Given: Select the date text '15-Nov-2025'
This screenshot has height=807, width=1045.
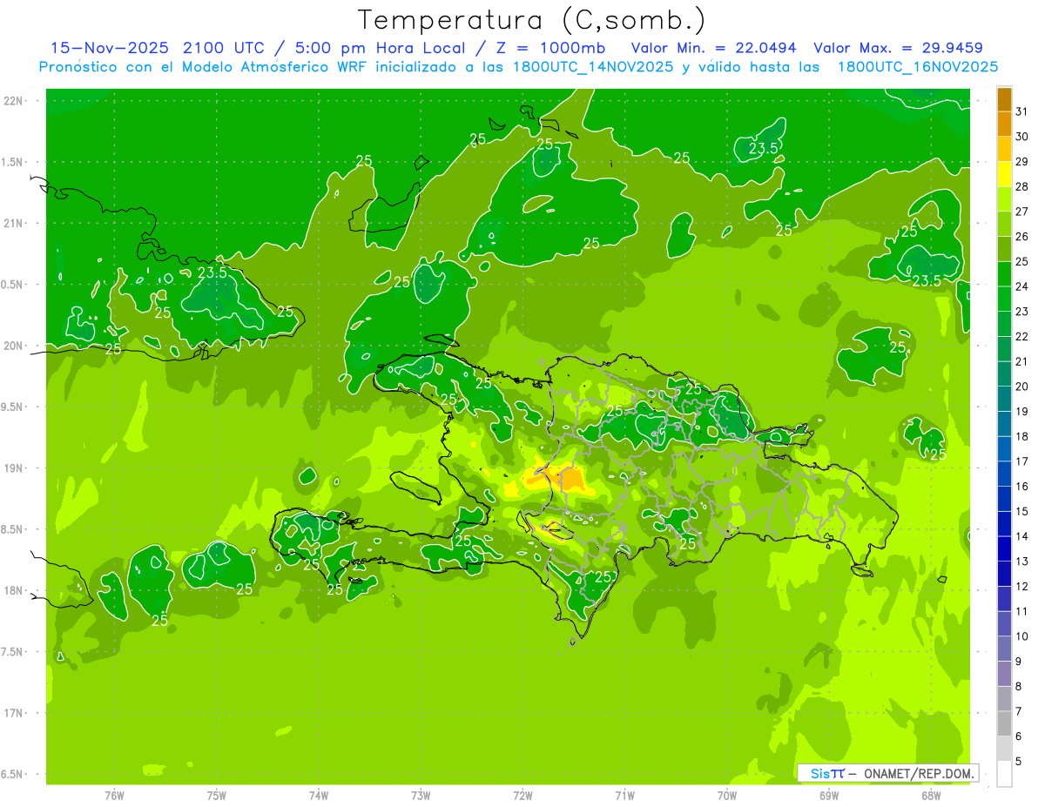Looking at the screenshot, I should tap(109, 48).
